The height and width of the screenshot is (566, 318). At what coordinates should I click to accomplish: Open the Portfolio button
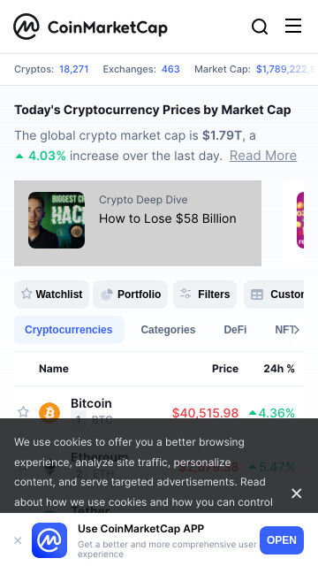click(130, 294)
